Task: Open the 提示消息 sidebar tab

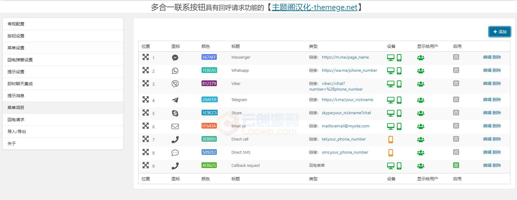Action: pos(63,96)
